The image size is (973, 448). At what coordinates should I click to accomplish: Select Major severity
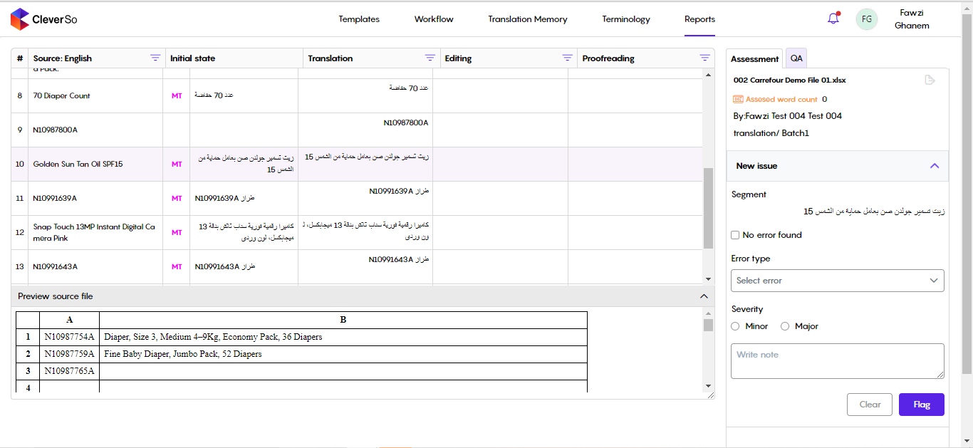pyautogui.click(x=785, y=326)
